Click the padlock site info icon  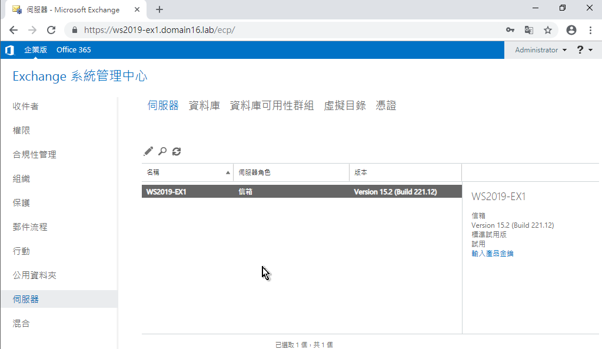[75, 30]
